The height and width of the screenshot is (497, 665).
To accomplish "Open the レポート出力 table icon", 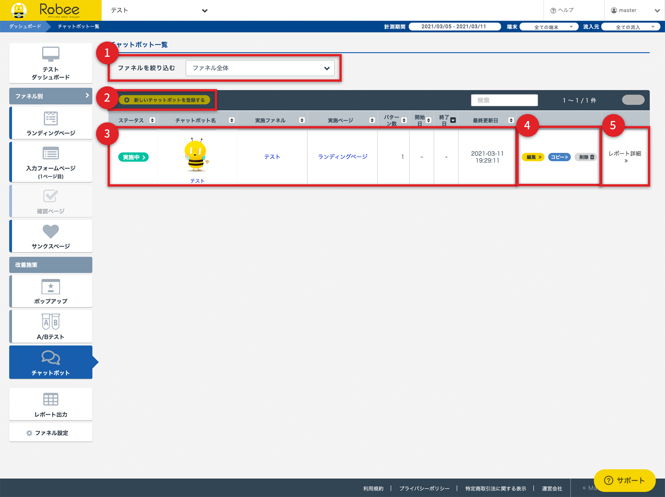I will pyautogui.click(x=51, y=399).
